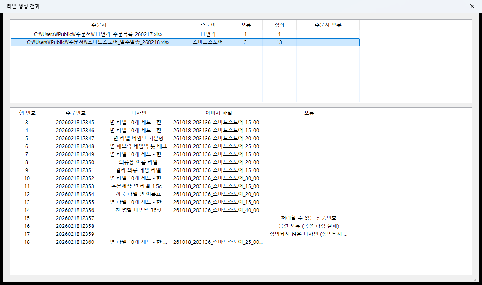The width and height of the screenshot is (482, 285).
Task: Click row number 18 cell
Action: click(27, 242)
